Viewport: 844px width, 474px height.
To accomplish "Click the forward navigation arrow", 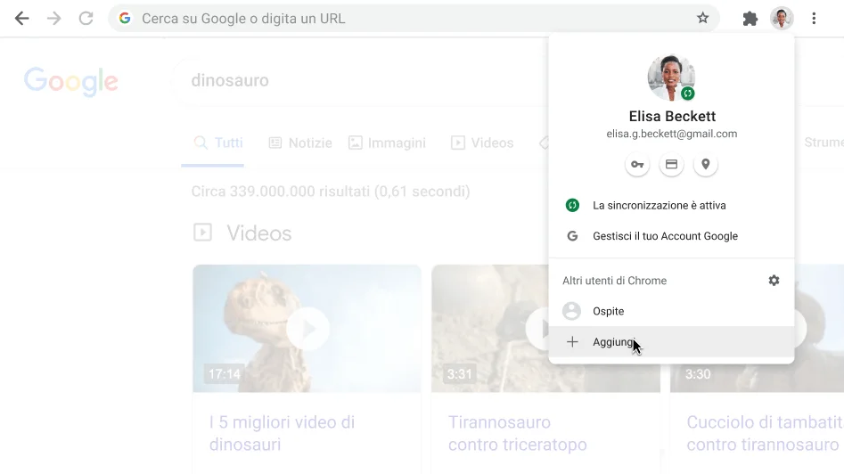I will coord(54,18).
